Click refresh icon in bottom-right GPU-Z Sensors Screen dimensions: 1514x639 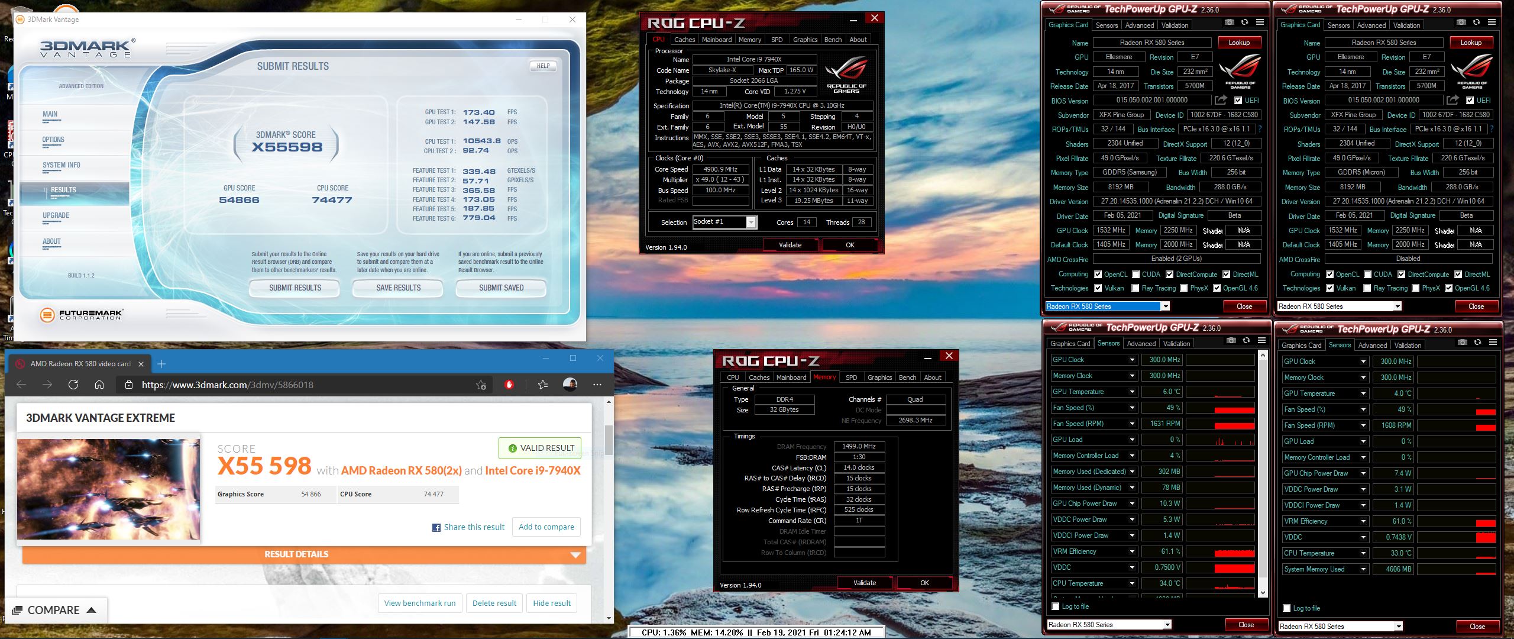click(x=1477, y=343)
